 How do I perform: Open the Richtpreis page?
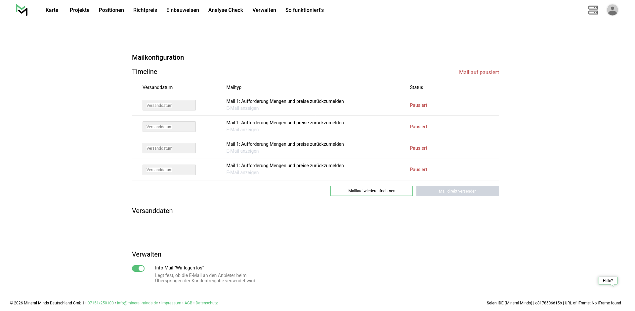[145, 10]
